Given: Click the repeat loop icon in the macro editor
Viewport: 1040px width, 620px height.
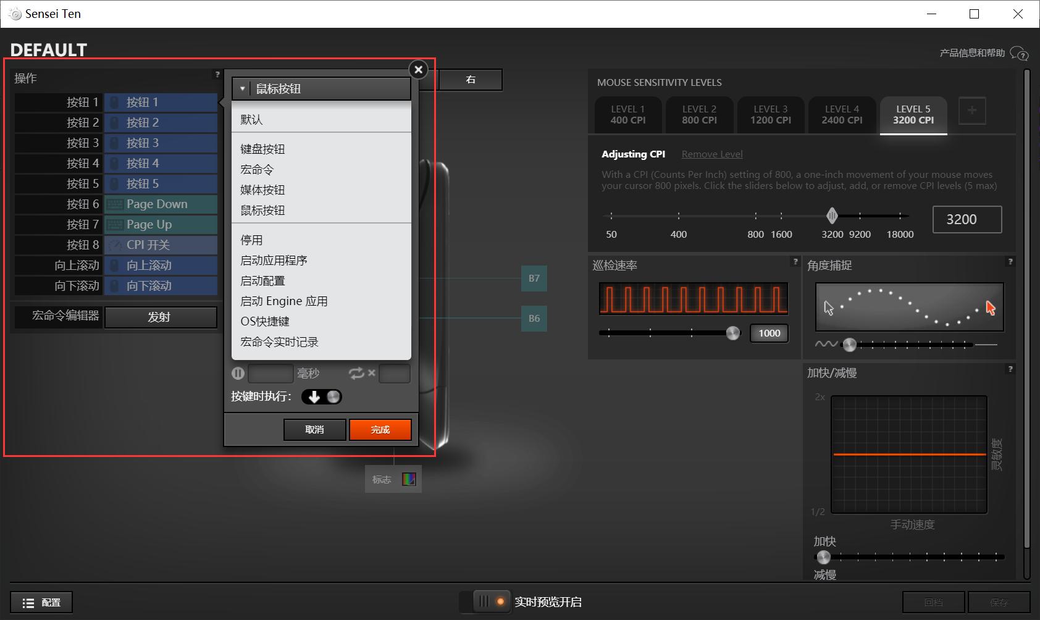Looking at the screenshot, I should click(356, 373).
